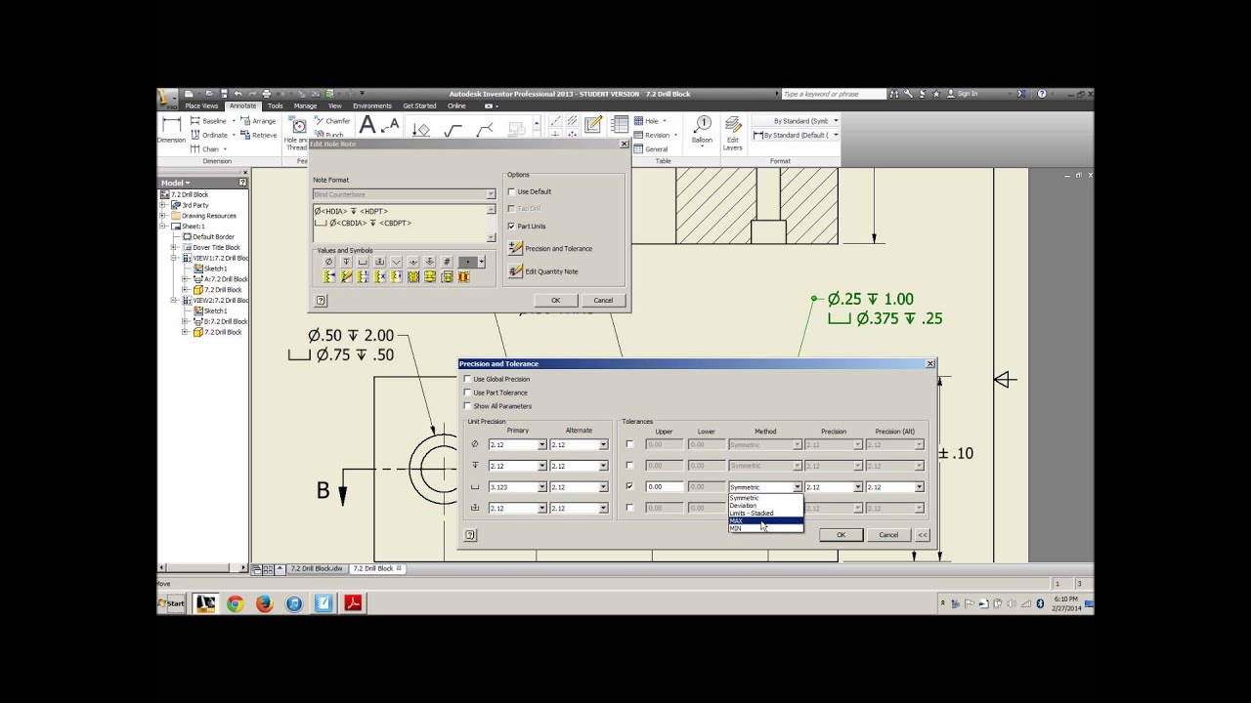
Task: Select the Leader Text tool
Action: click(x=391, y=126)
